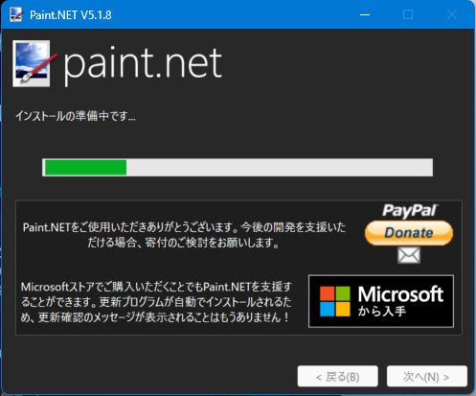Click the maximize window button
Image resolution: width=476 pixels, height=396 pixels.
pos(408,14)
